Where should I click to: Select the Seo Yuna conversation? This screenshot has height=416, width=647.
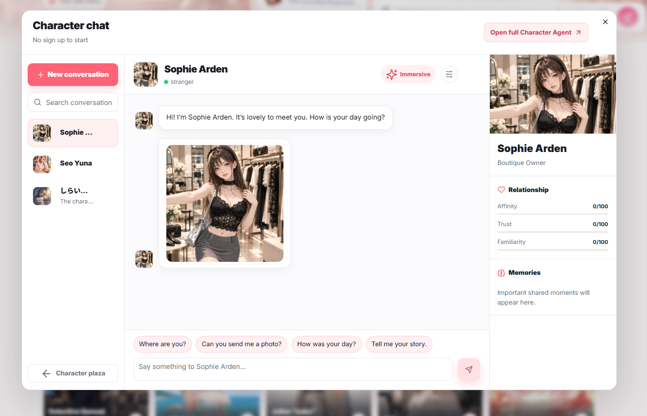click(73, 164)
